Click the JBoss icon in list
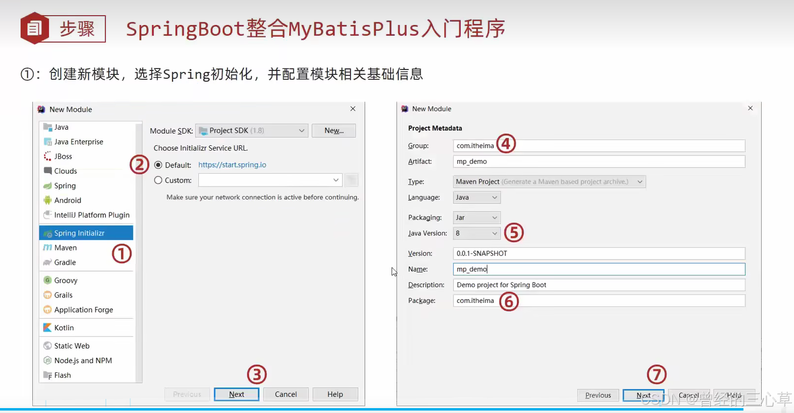Screen dimensions: 794x413 click(48, 157)
